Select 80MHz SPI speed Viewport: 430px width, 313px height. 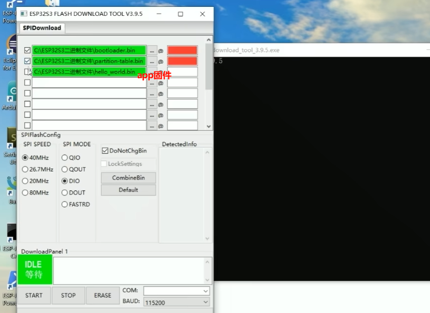(x=25, y=192)
